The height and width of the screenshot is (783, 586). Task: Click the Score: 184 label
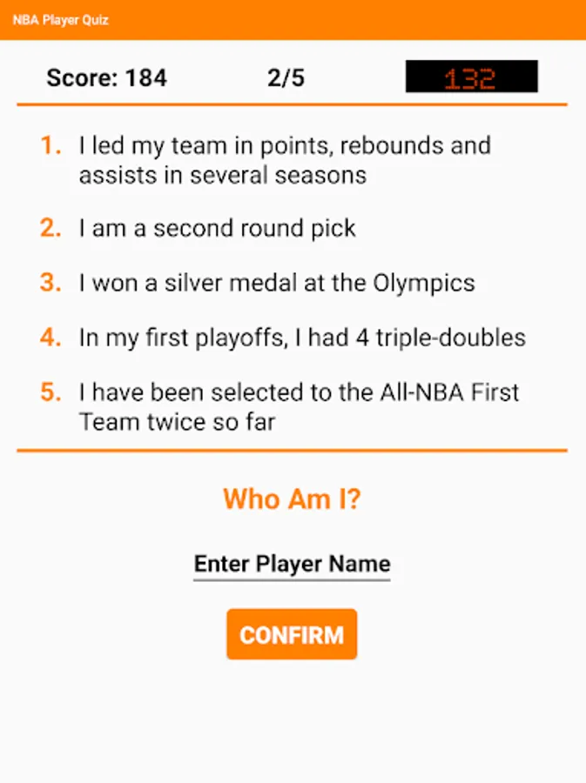pyautogui.click(x=106, y=78)
